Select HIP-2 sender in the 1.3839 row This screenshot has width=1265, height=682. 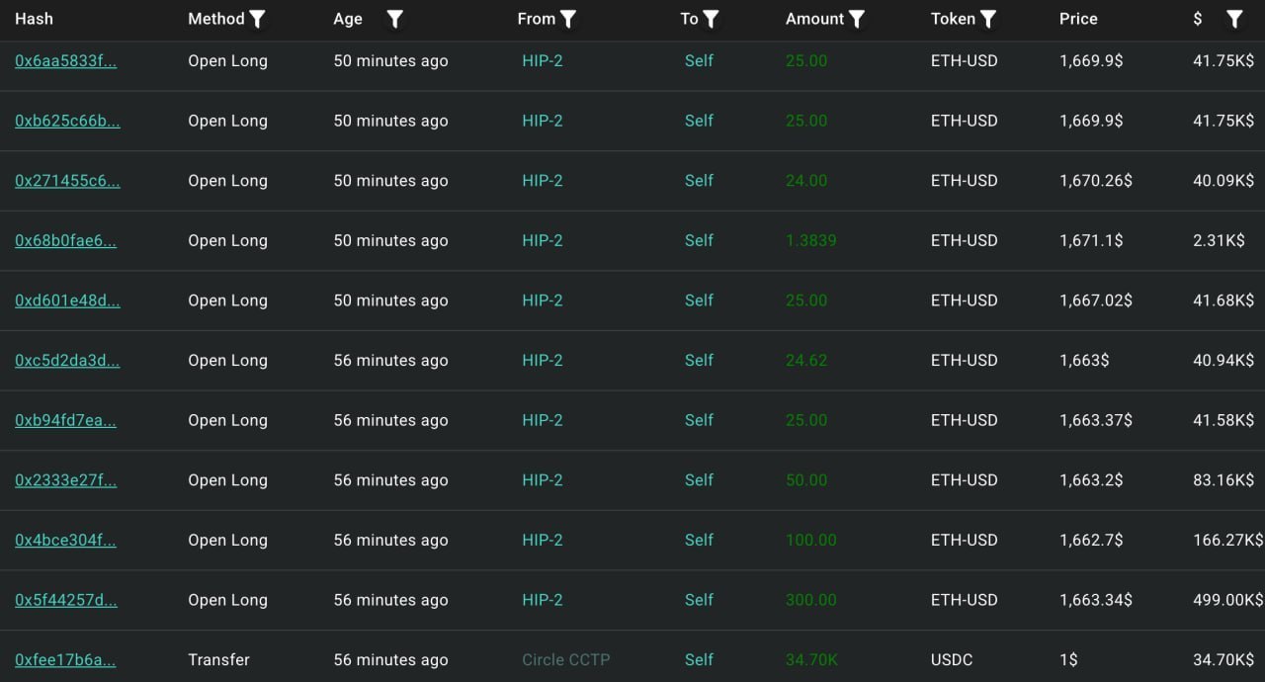point(543,240)
